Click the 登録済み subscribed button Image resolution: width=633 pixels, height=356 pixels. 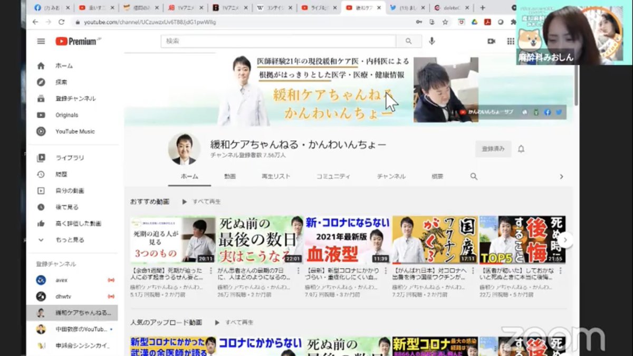pyautogui.click(x=493, y=149)
